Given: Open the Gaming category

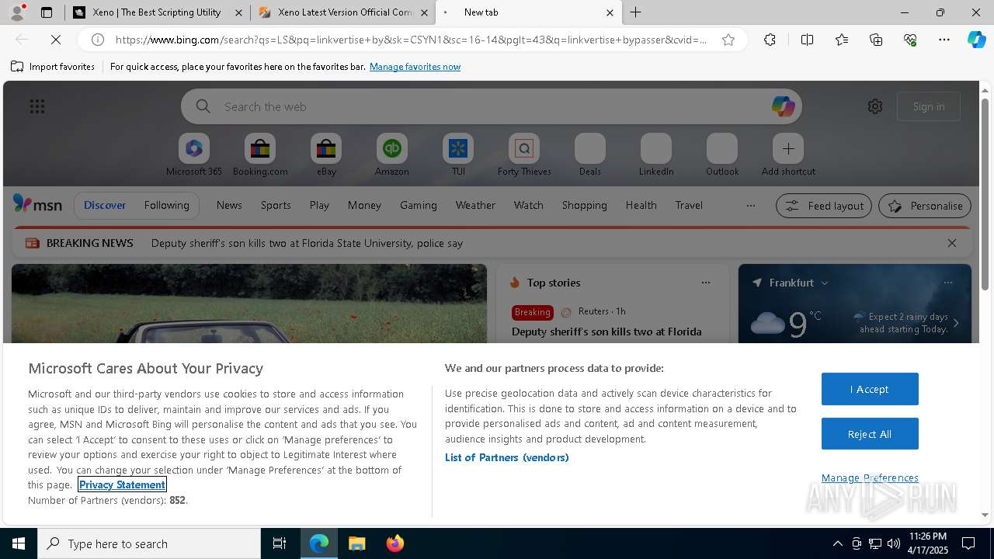Looking at the screenshot, I should pos(419,206).
